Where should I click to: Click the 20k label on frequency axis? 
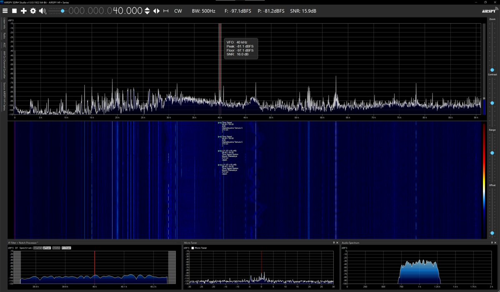click(117, 117)
